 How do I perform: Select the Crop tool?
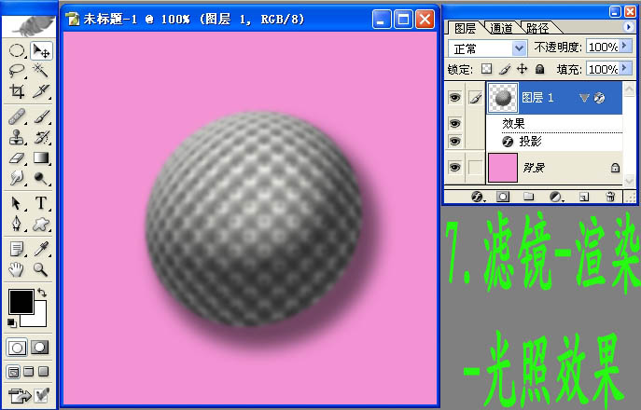pos(17,91)
